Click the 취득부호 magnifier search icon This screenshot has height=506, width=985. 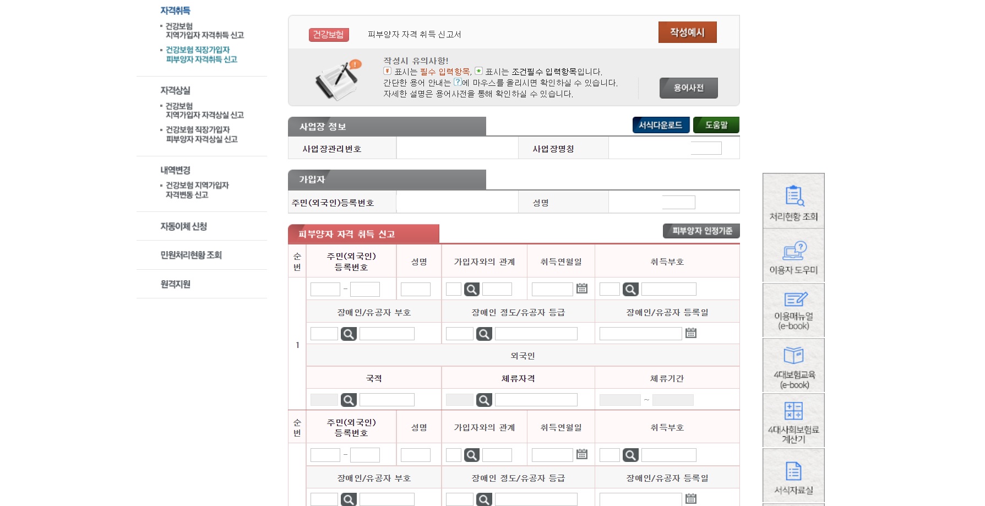click(x=629, y=289)
